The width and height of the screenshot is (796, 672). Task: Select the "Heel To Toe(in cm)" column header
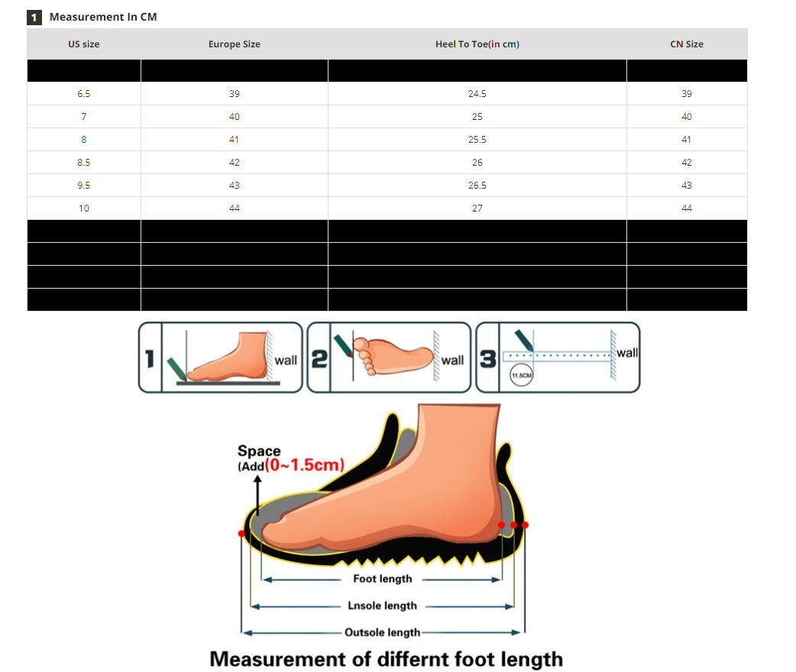tap(477, 44)
